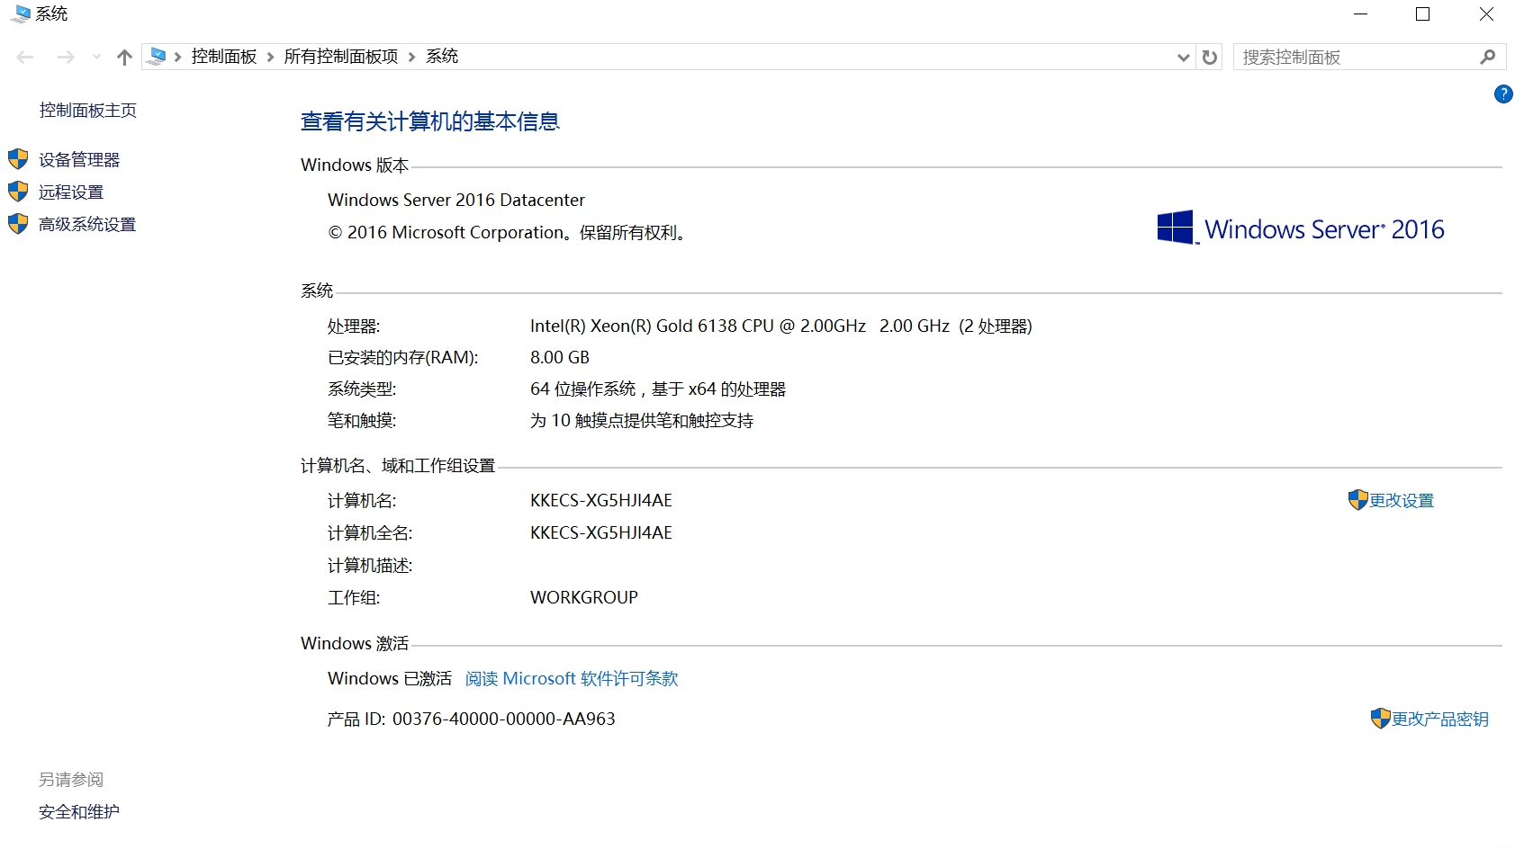Open 高级系统设置 link

pos(87,225)
